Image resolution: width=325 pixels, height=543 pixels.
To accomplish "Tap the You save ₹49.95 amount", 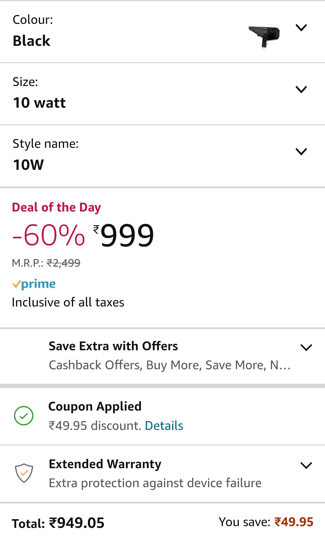I will [x=294, y=522].
